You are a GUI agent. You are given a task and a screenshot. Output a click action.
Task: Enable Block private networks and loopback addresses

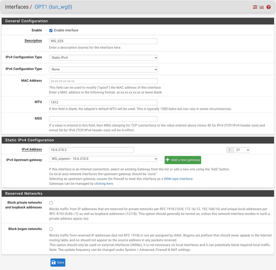point(50,203)
